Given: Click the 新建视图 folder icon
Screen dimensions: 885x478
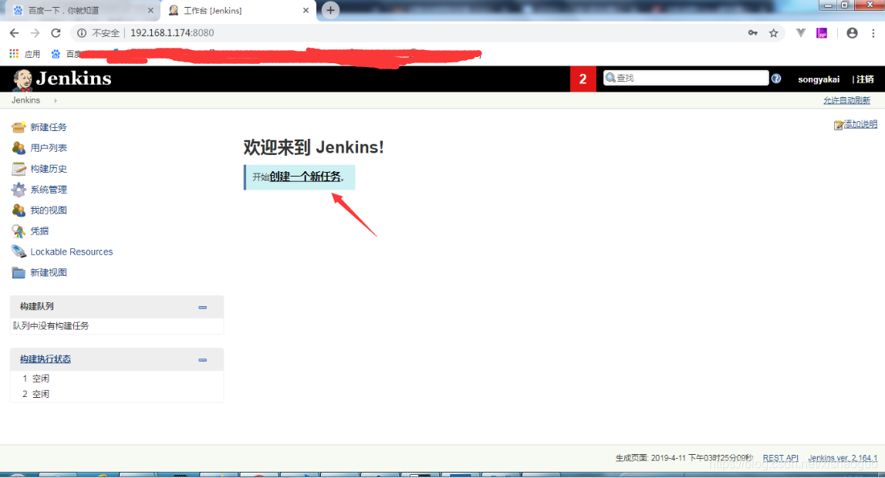Looking at the screenshot, I should point(18,273).
